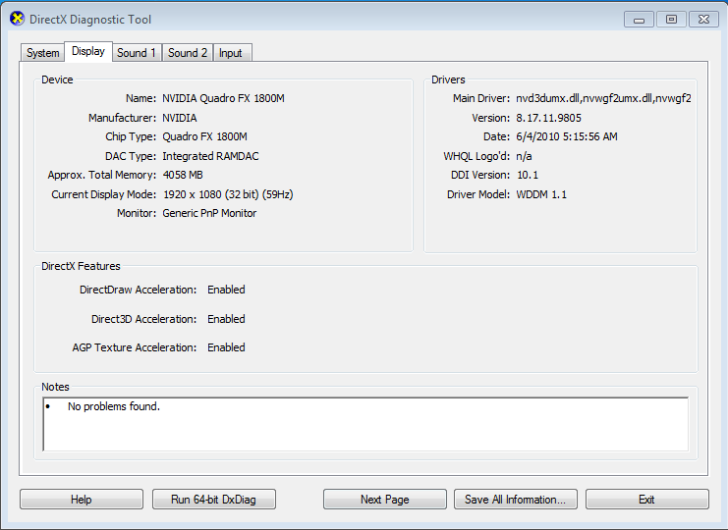Image resolution: width=728 pixels, height=530 pixels.
Task: Click inside the Notes text box
Action: point(365,424)
